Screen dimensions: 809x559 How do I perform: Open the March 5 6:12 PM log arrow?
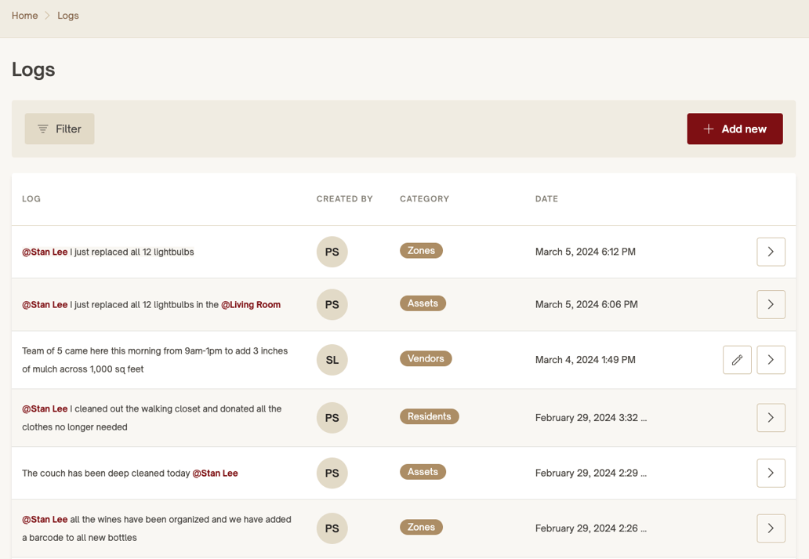click(771, 252)
